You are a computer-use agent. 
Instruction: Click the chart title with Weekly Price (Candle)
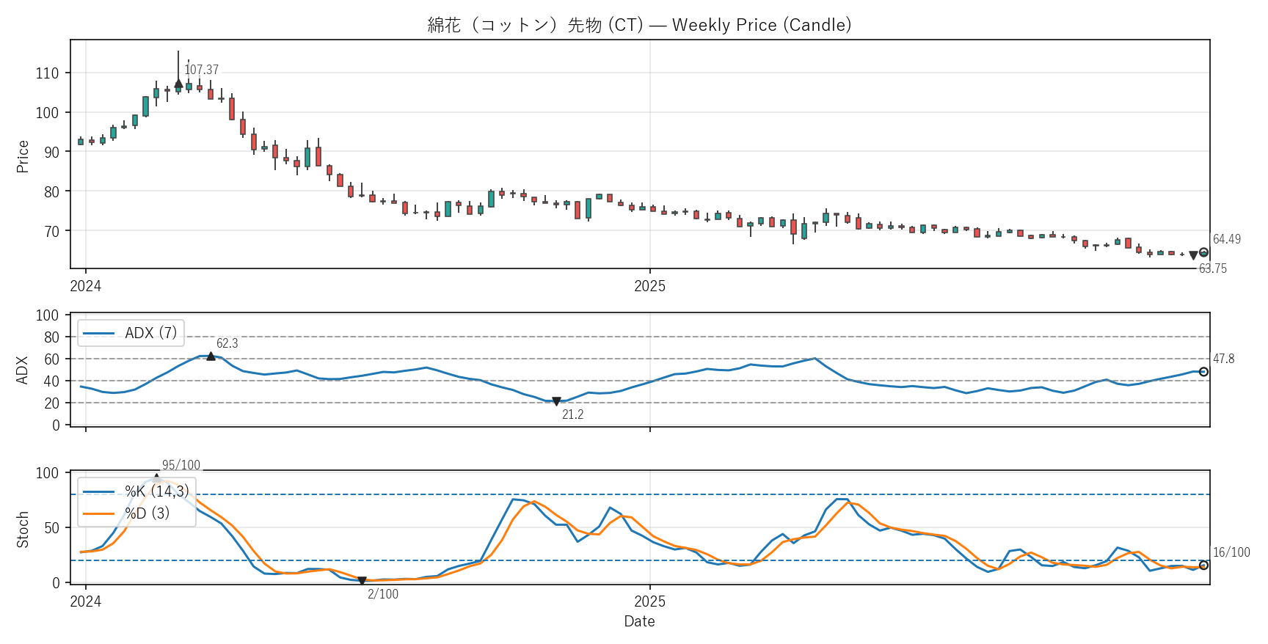click(639, 25)
